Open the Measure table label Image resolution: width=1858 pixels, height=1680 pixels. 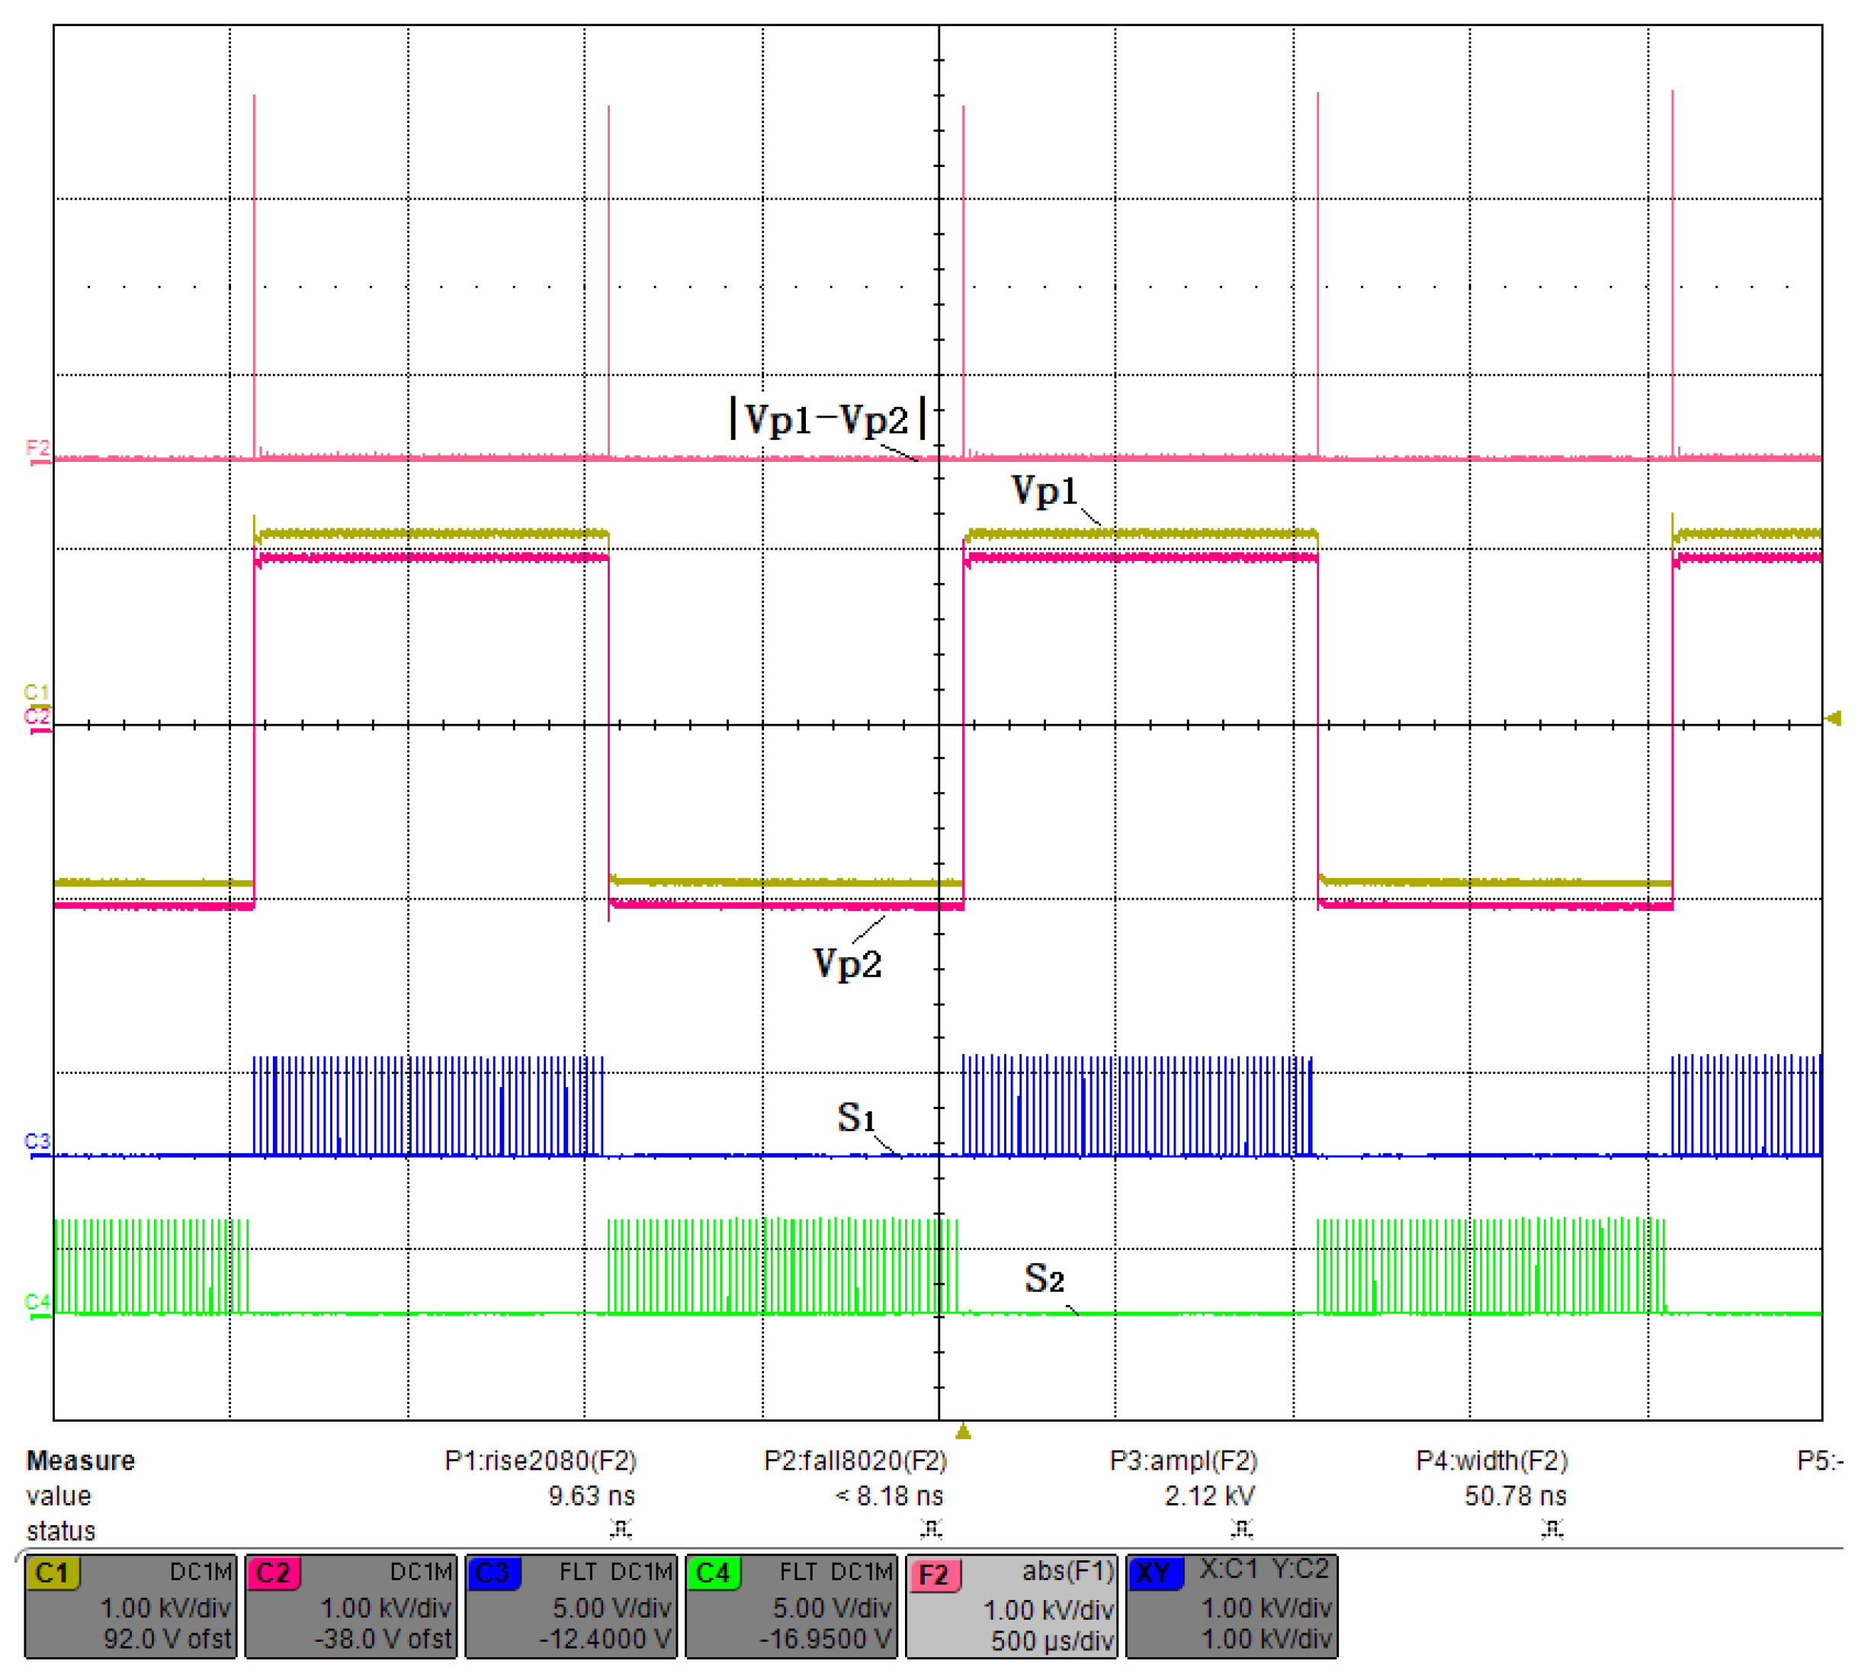point(80,1460)
